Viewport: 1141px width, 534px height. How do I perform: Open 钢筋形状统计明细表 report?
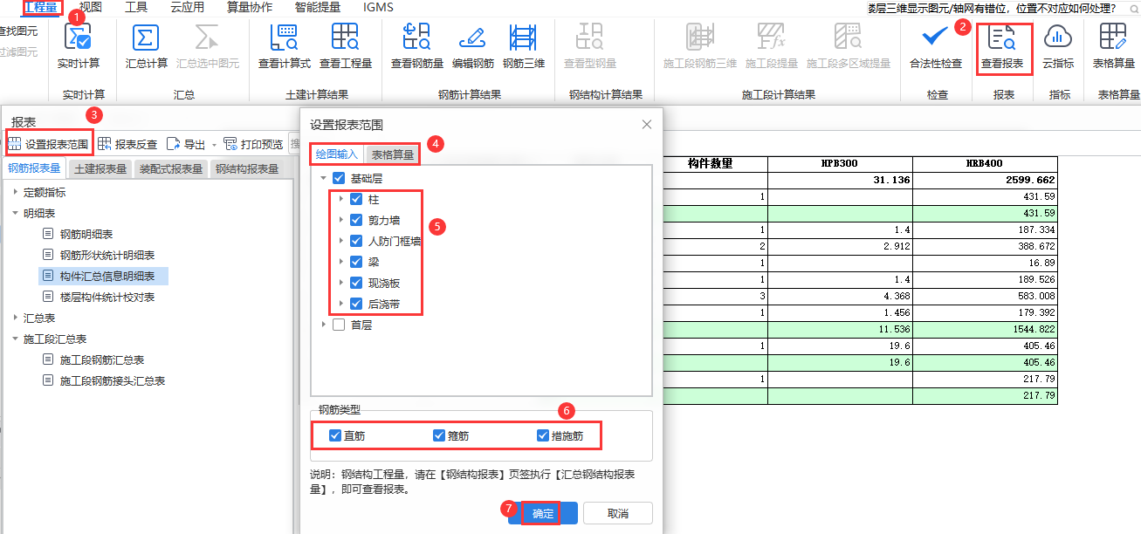pyautogui.click(x=107, y=256)
